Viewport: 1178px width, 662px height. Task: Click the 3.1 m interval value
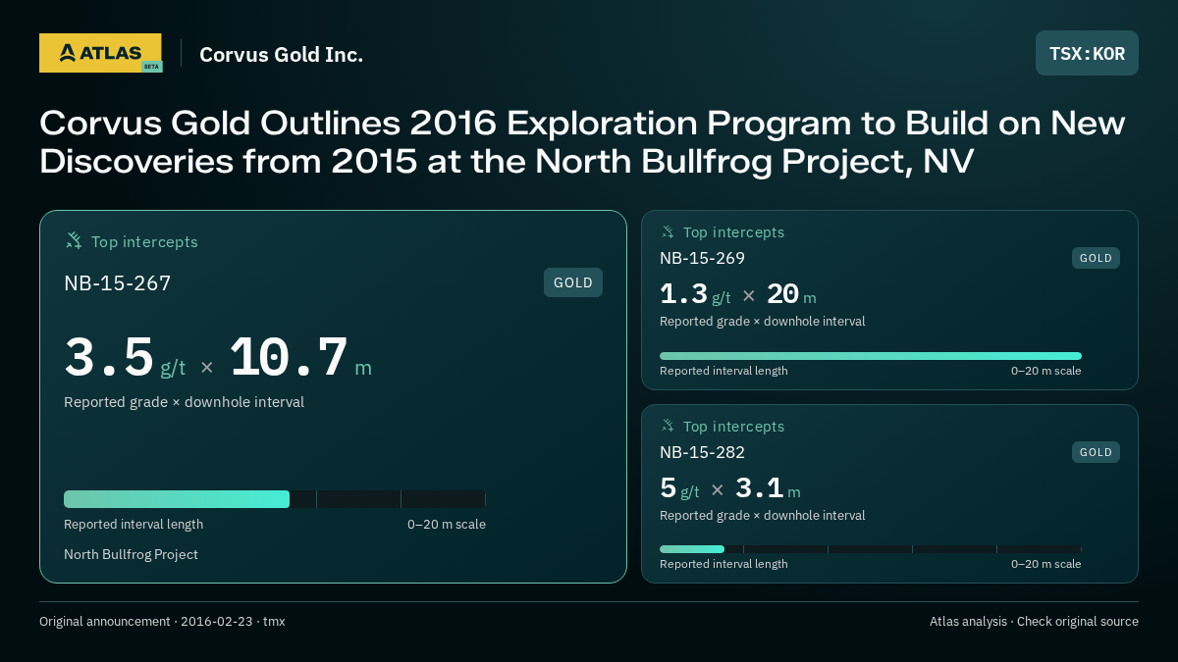(x=768, y=488)
